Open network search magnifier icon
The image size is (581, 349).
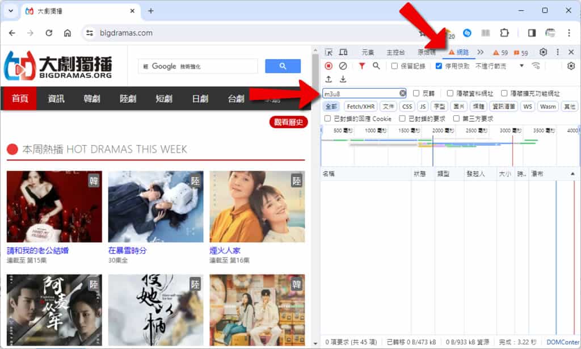pyautogui.click(x=376, y=66)
